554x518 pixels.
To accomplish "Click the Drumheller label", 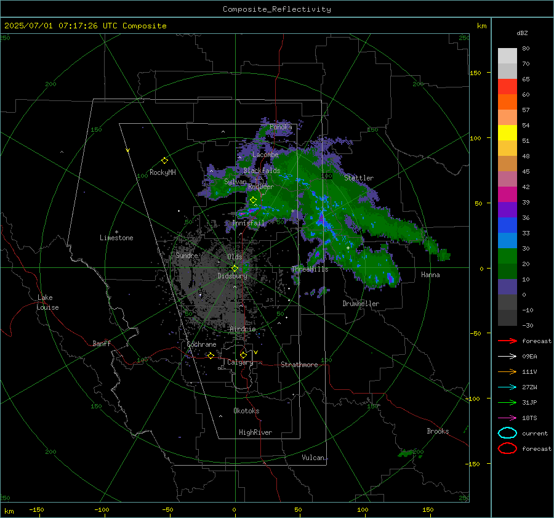I will tap(361, 304).
